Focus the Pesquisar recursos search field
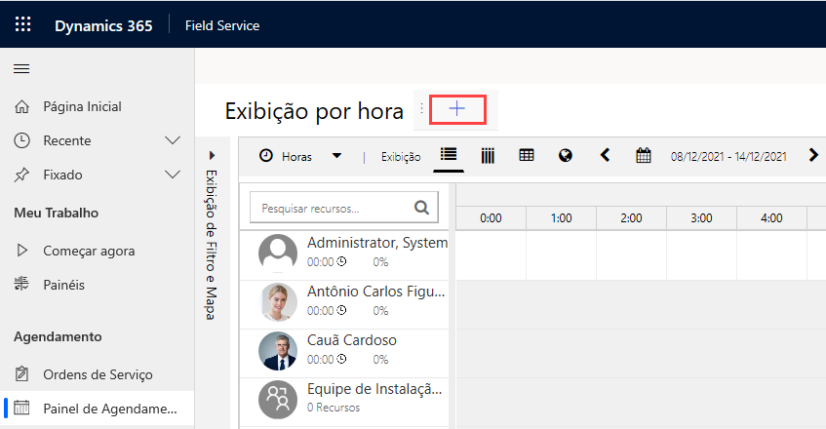The height and width of the screenshot is (429, 826). 344,208
